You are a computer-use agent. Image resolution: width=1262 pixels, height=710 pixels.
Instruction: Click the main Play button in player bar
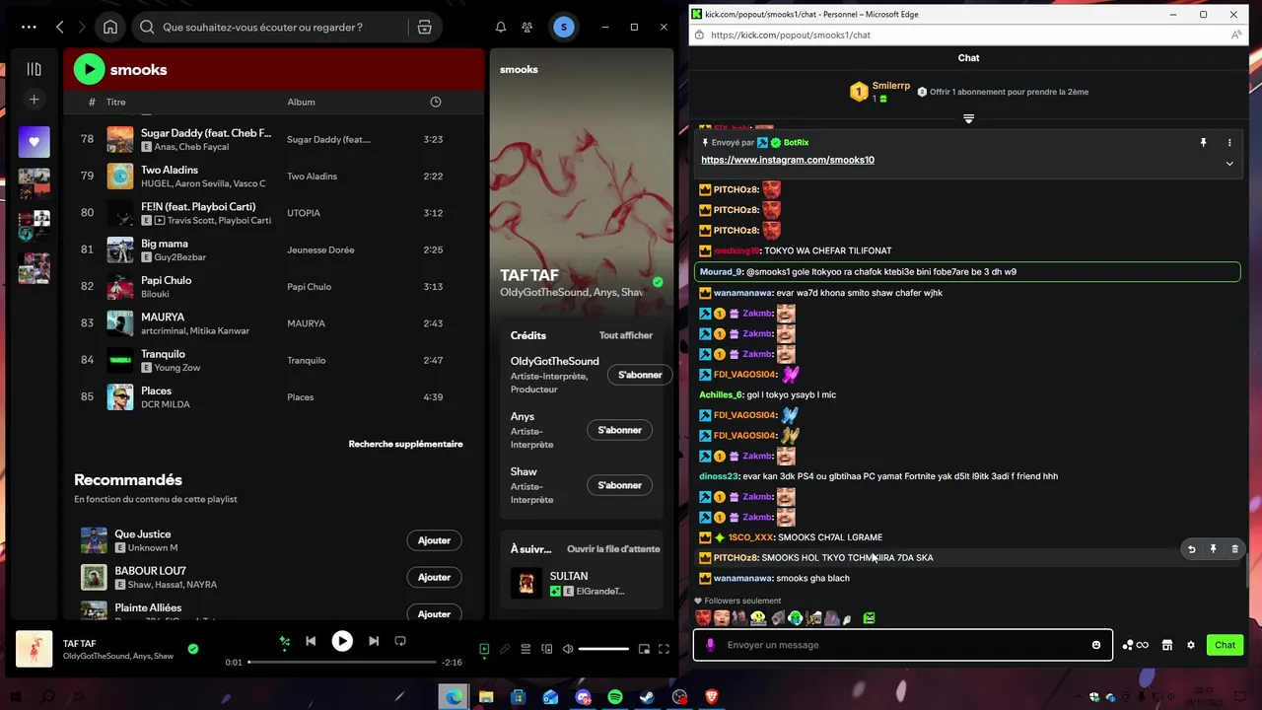[x=342, y=641]
